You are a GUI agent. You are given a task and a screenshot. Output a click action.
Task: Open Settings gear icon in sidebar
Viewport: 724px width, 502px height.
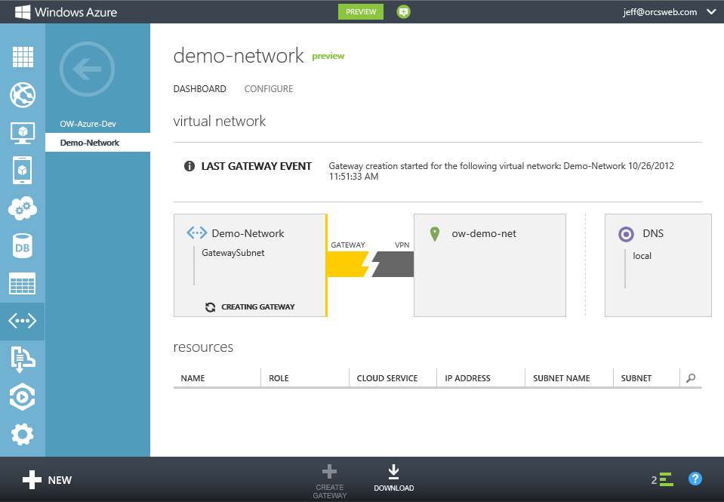click(23, 435)
